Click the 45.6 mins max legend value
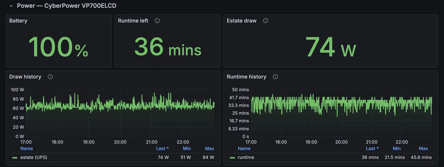Screen dimensions: 444x167 (x=421, y=157)
